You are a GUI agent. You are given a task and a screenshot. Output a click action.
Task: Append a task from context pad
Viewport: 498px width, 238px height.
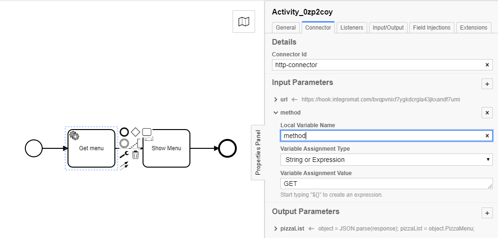click(147, 132)
